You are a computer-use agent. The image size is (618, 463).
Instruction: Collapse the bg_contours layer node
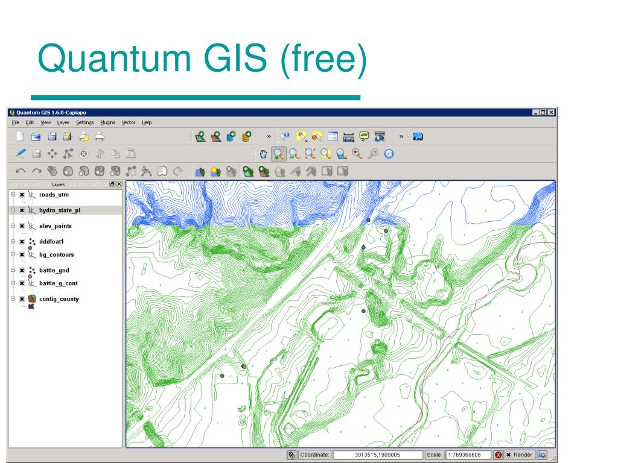(x=13, y=254)
